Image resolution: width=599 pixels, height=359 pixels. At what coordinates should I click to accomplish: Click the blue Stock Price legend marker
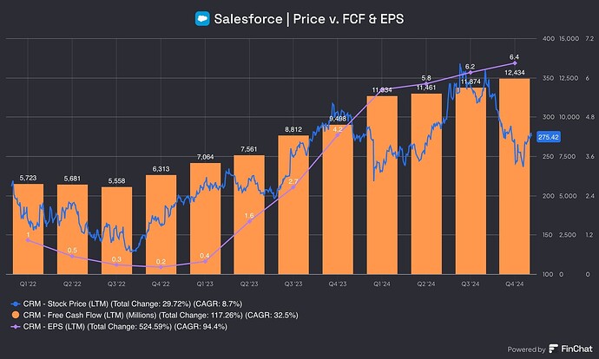pyautogui.click(x=15, y=304)
